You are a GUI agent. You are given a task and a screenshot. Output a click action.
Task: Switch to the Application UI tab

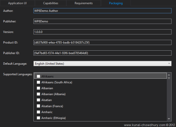click(x=17, y=4)
